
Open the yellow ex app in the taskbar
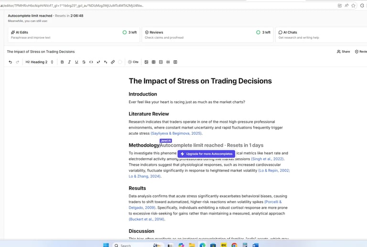coord(224,245)
